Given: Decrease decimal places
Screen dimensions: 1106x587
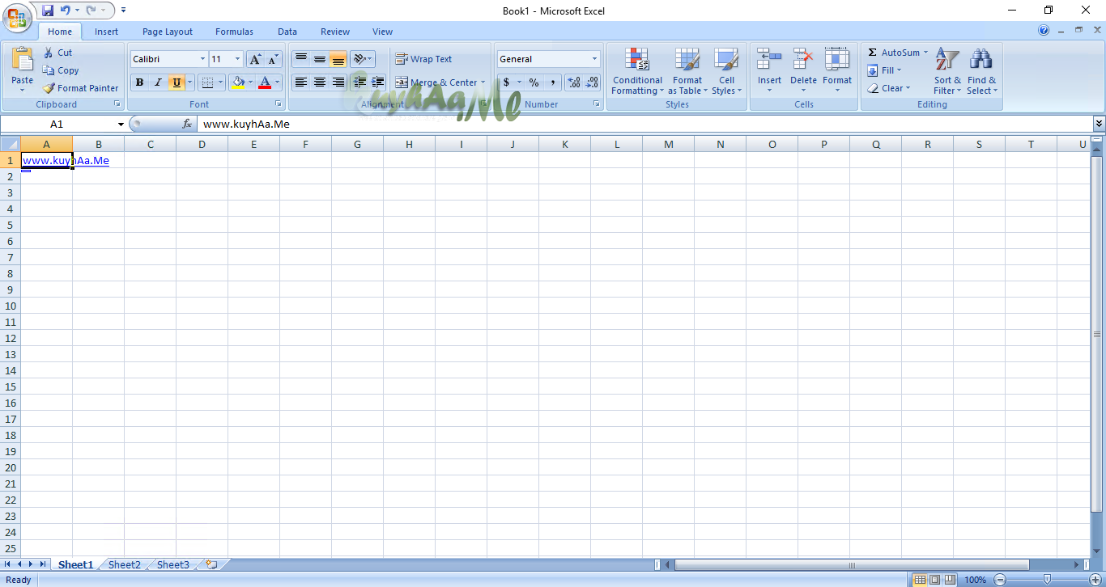Looking at the screenshot, I should click(x=593, y=82).
